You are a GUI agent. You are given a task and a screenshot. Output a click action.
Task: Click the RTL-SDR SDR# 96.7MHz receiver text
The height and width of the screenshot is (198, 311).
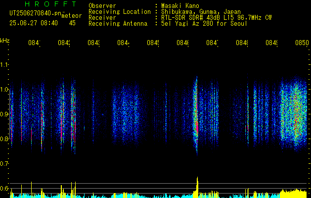point(217,18)
